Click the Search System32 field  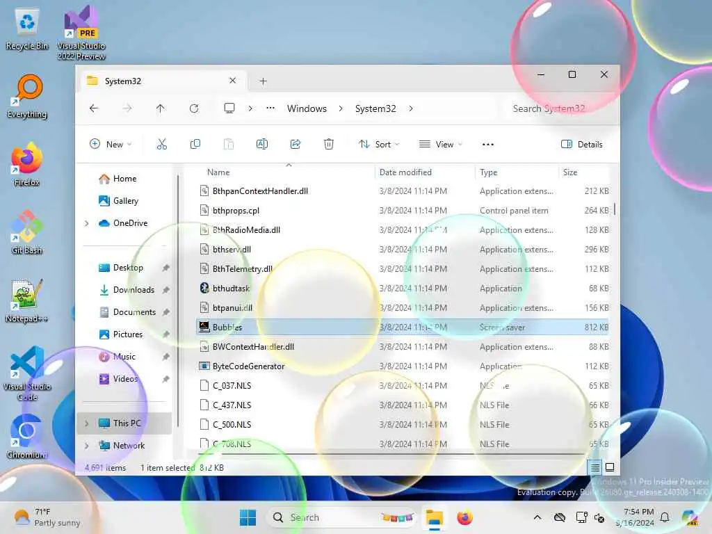coord(558,108)
